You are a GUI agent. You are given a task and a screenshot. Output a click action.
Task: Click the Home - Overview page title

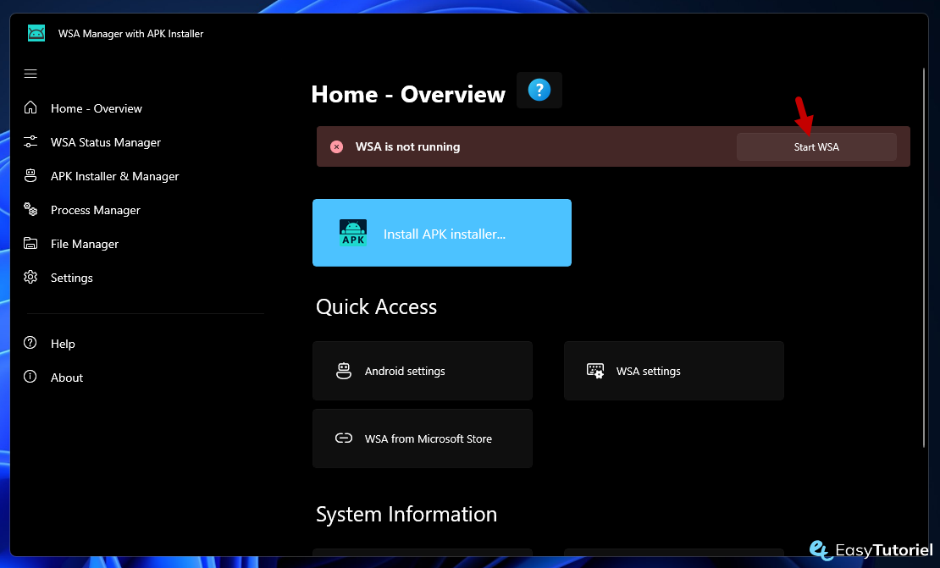pos(408,94)
